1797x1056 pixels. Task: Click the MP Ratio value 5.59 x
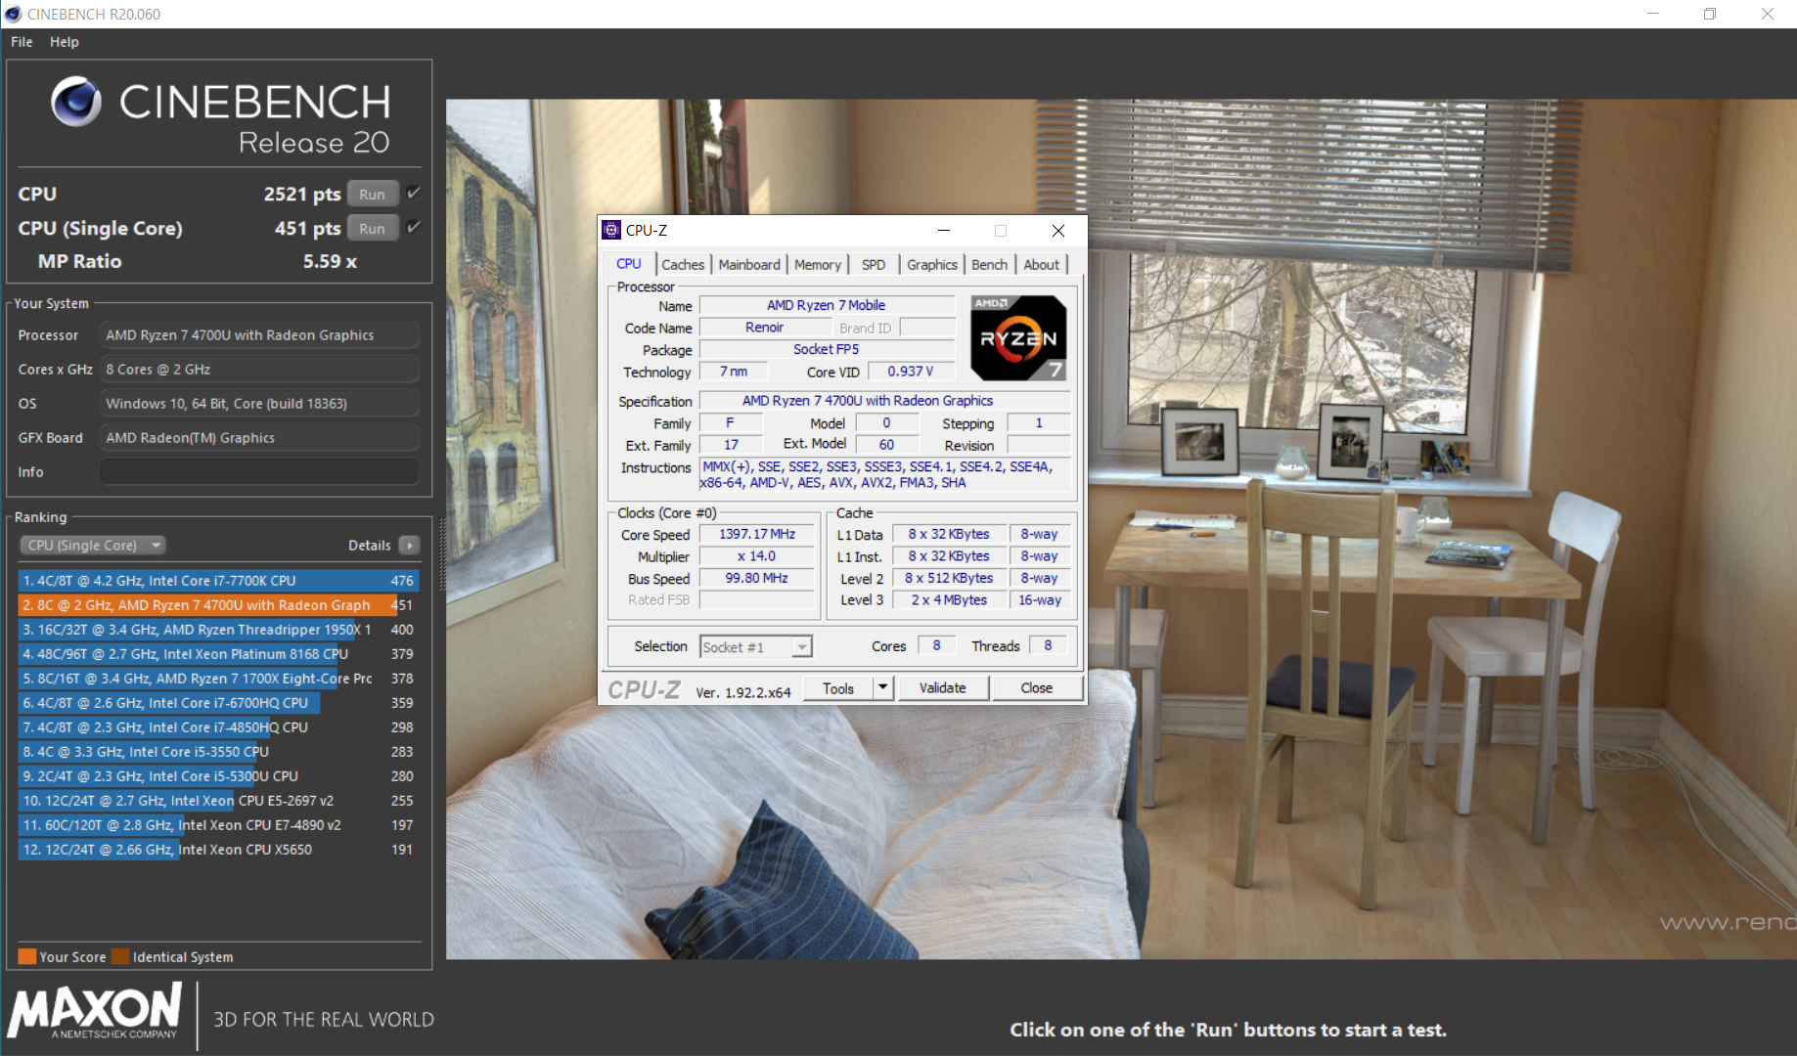point(330,261)
